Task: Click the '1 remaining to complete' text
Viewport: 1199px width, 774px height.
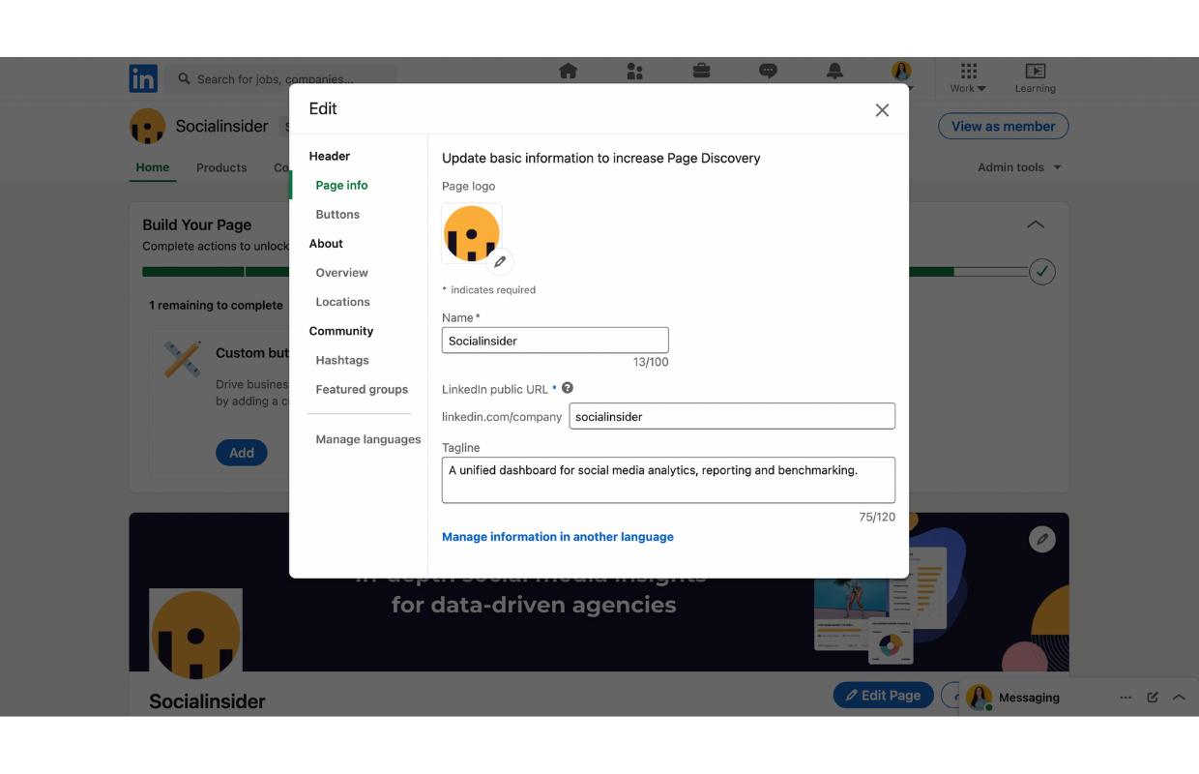Action: [217, 305]
